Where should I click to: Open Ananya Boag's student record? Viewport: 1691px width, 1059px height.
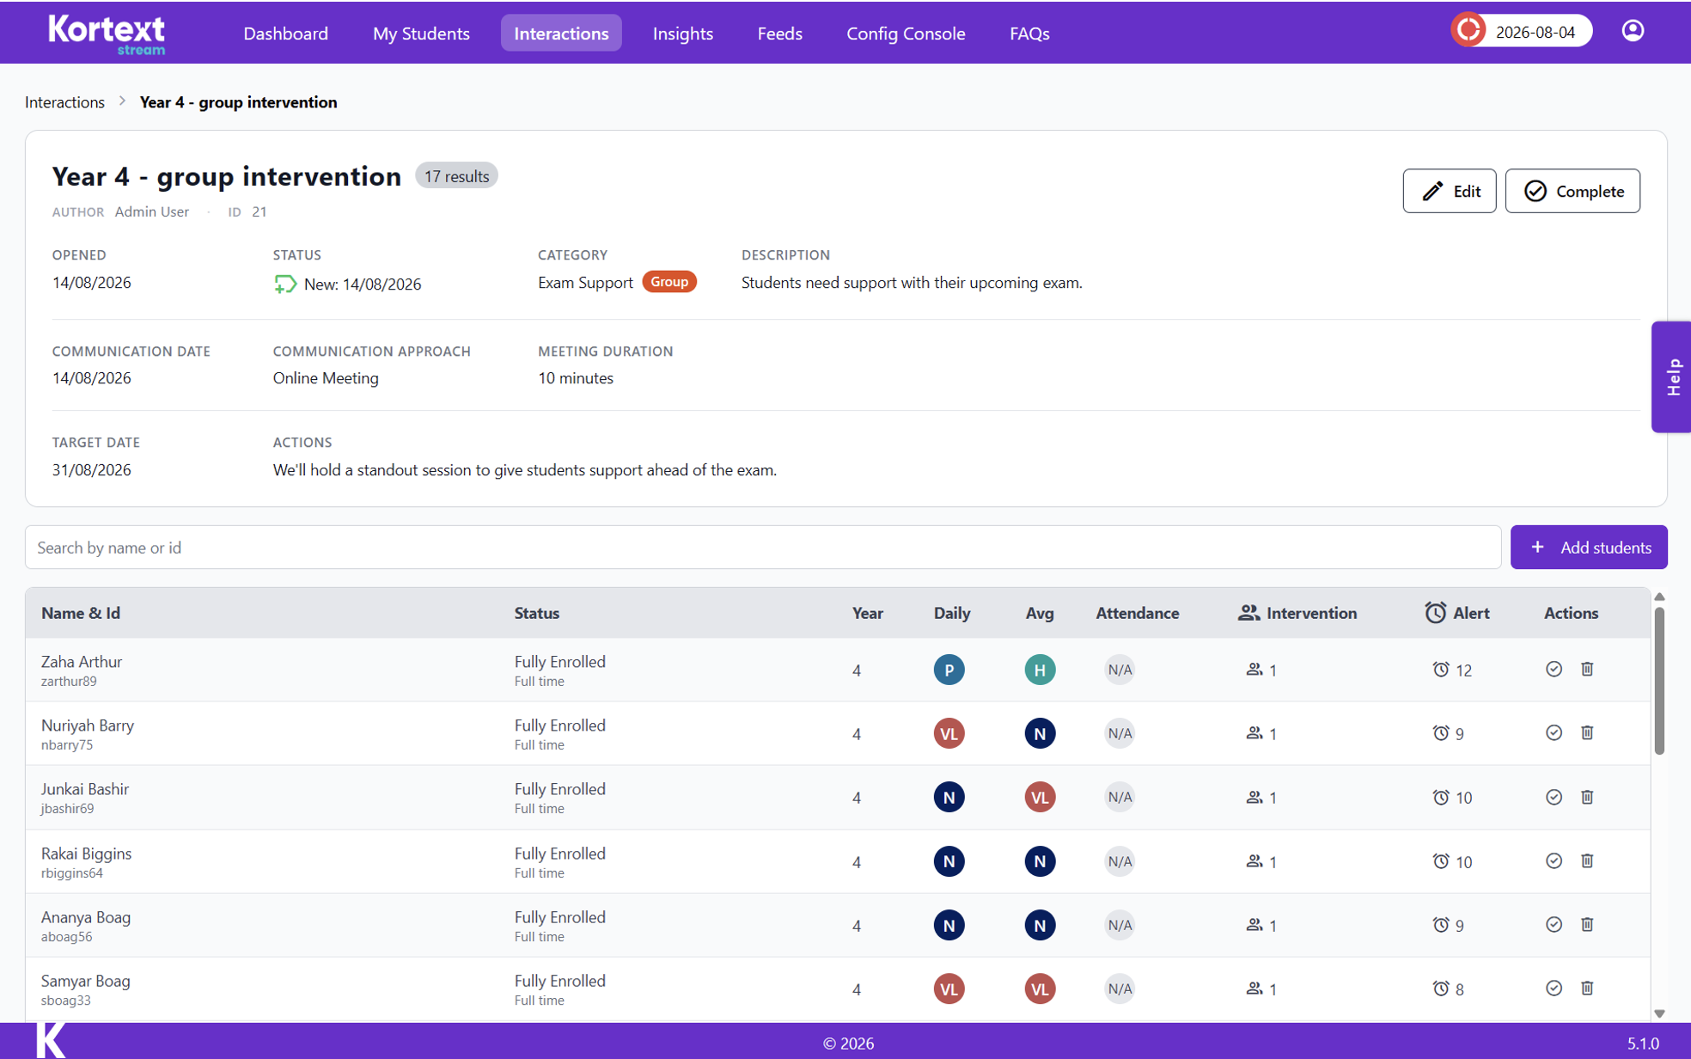86,916
